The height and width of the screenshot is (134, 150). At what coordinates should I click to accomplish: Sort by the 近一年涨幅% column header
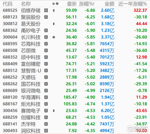tap(133, 4)
